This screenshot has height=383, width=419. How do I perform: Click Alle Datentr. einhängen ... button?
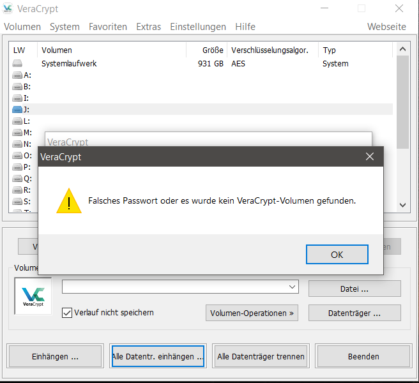(158, 356)
